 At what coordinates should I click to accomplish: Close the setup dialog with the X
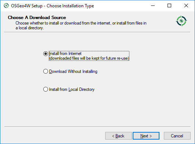pyautogui.click(x=186, y=6)
